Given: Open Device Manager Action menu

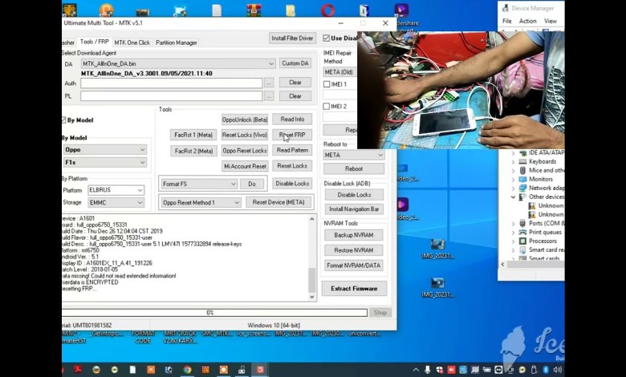Looking at the screenshot, I should tap(527, 21).
